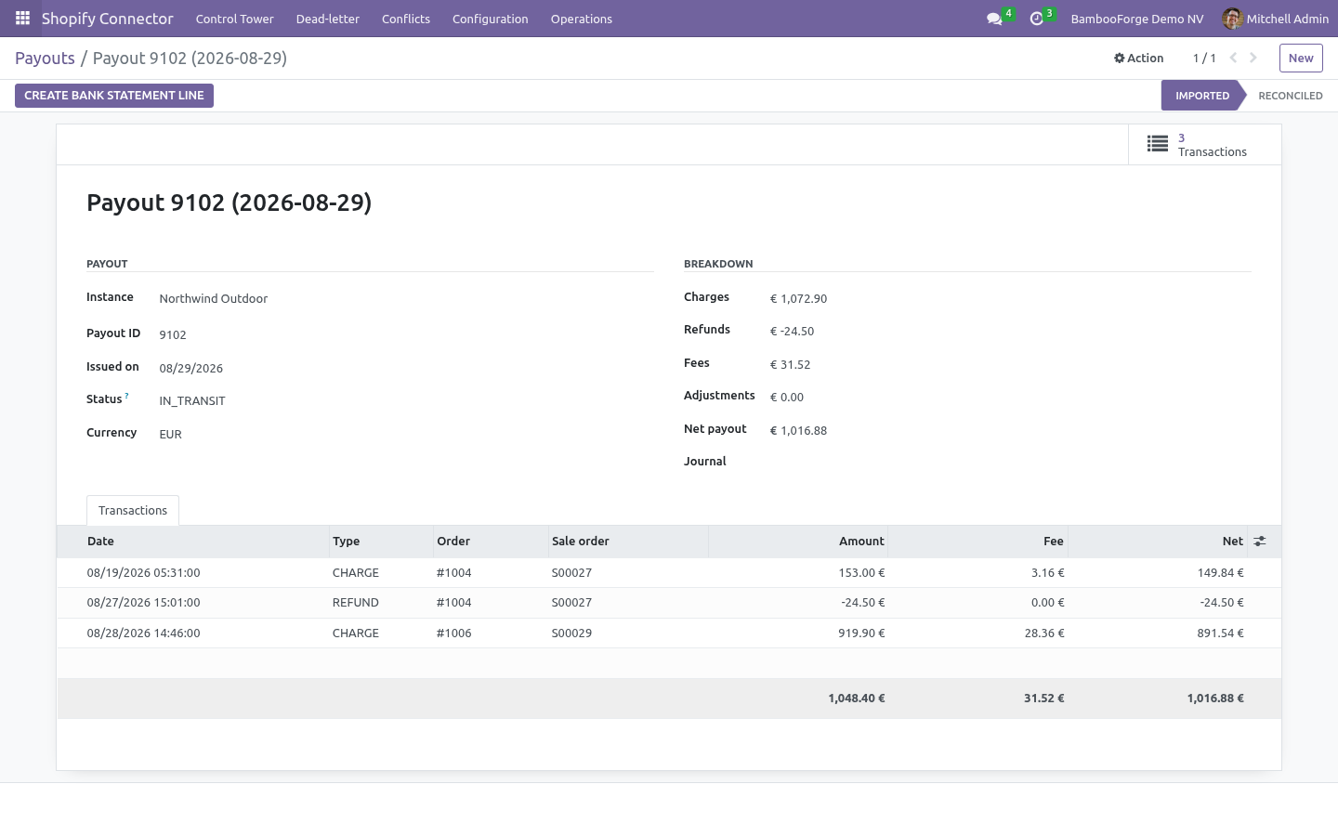Click Payout 9102 (2026-08-29) heading
Image resolution: width=1338 pixels, height=836 pixels.
point(230,203)
